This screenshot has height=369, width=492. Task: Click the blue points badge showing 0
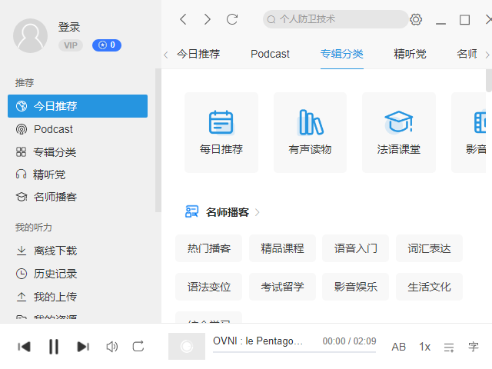[x=107, y=45]
